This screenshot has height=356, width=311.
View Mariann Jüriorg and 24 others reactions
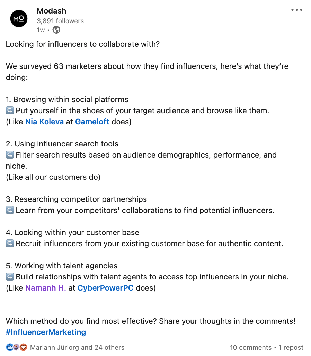point(77,347)
